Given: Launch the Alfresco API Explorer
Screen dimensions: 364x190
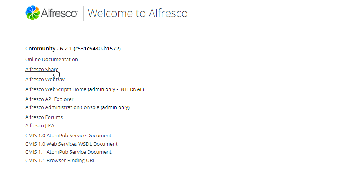Looking at the screenshot, I should pos(49,99).
